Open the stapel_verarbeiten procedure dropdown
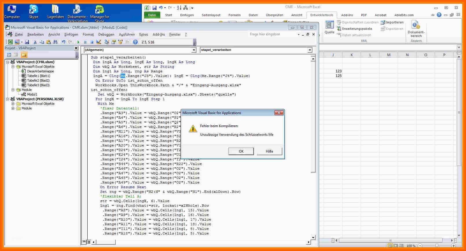The height and width of the screenshot is (251, 466). [310, 50]
